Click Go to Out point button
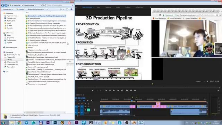The width and height of the screenshot is (222, 125). pyautogui.click(x=122, y=90)
